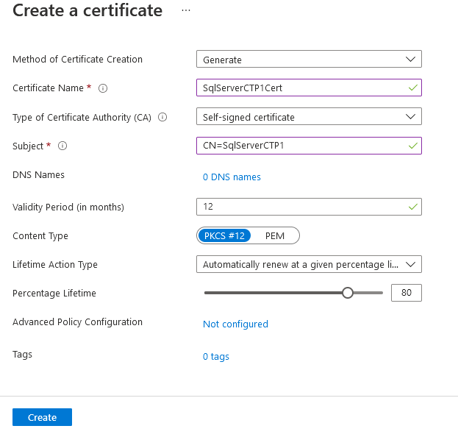Open Lifetime Action Type dropdown
This screenshot has width=458, height=437.
pos(309,264)
